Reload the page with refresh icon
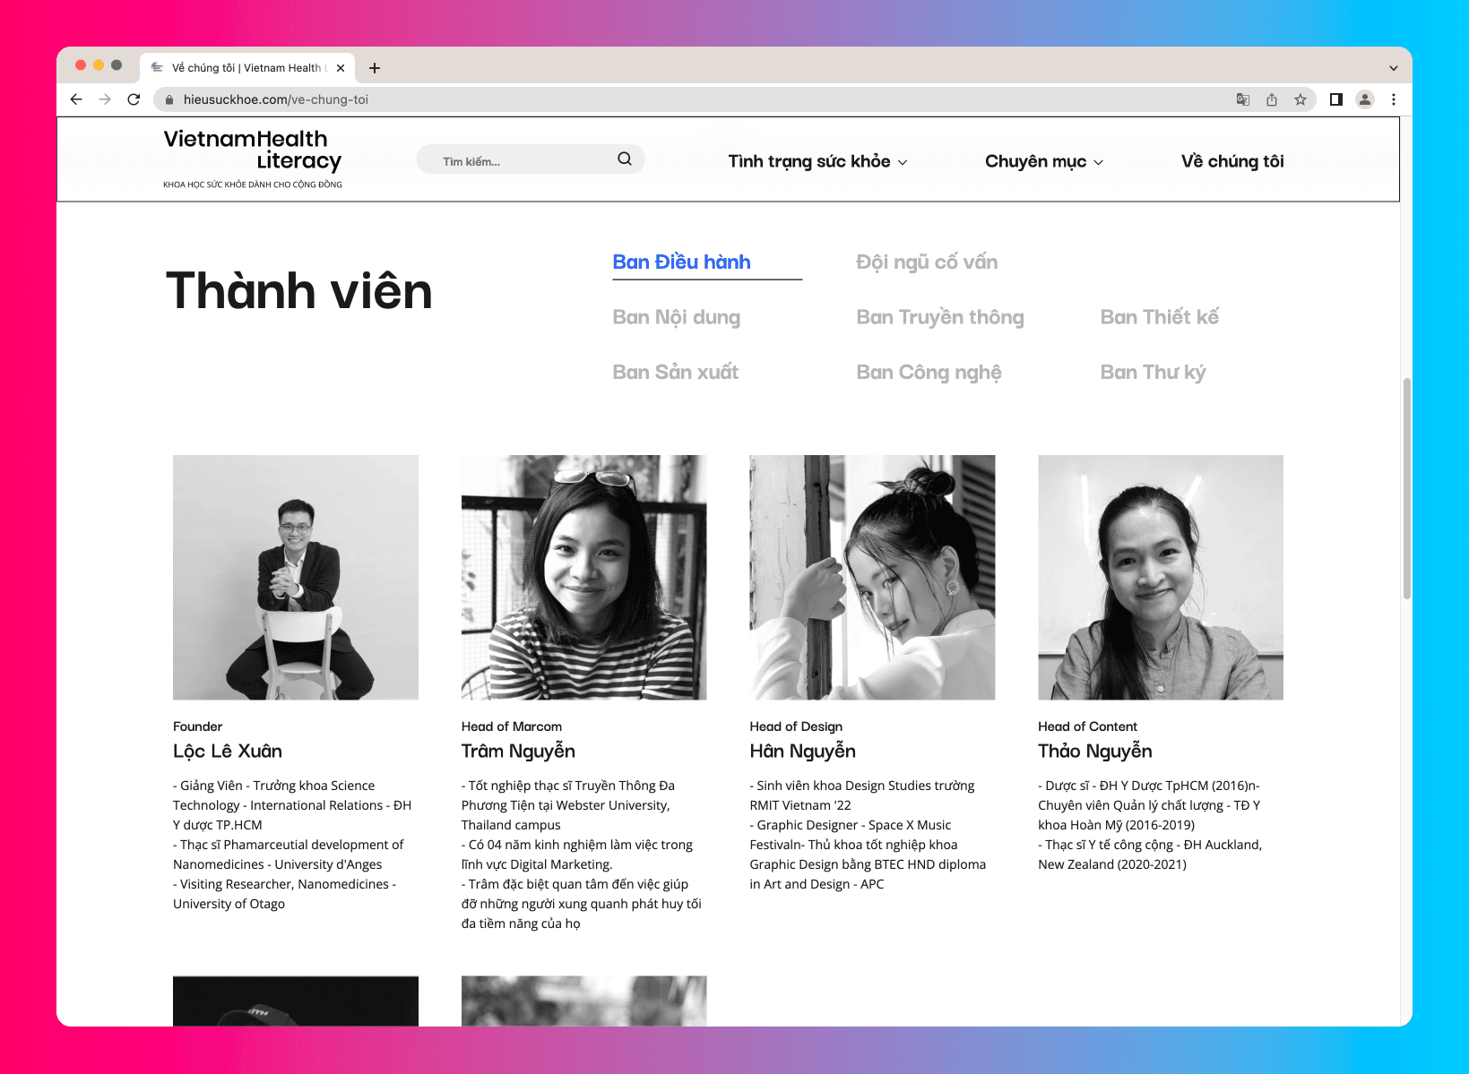1469x1074 pixels. [x=134, y=99]
